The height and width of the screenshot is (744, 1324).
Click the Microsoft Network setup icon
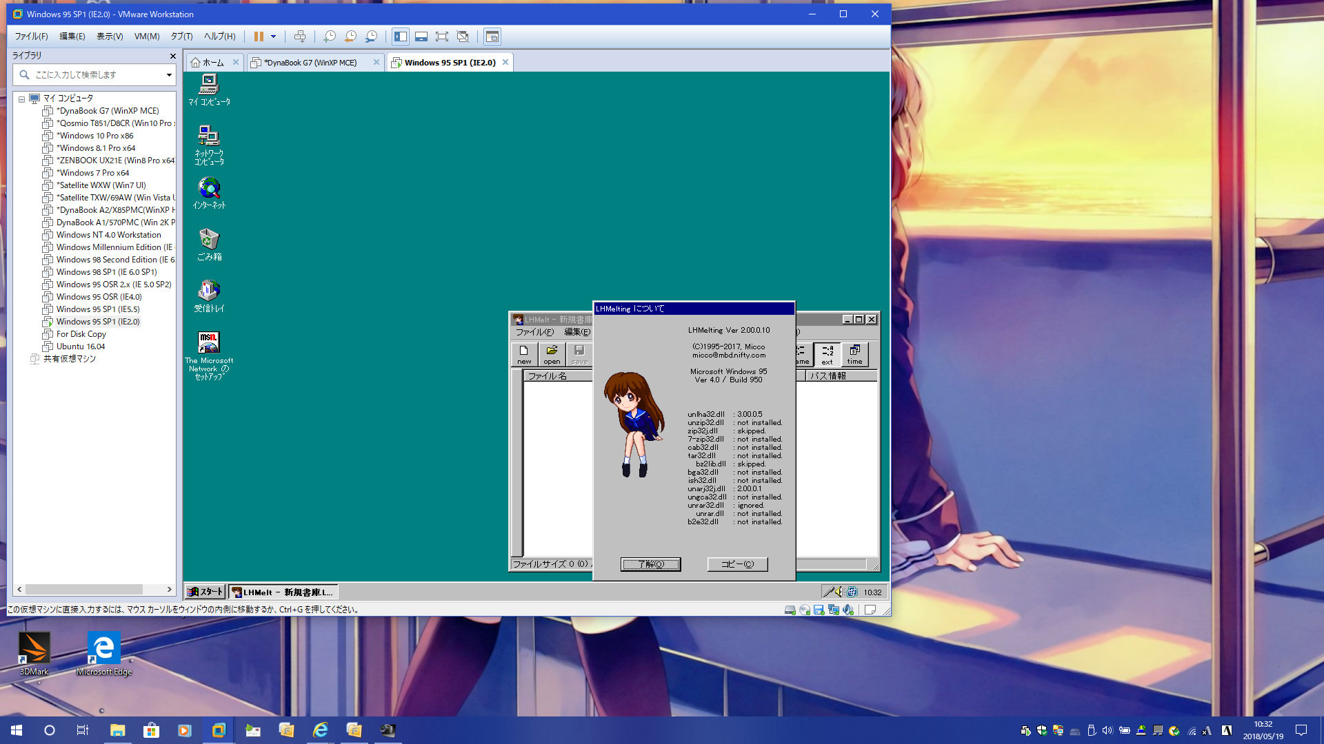pyautogui.click(x=209, y=356)
